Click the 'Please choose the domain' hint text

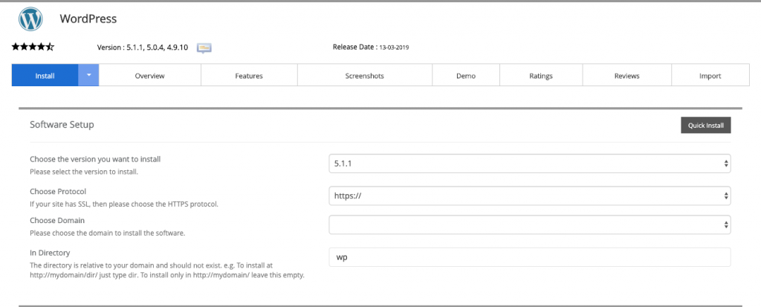tap(107, 233)
